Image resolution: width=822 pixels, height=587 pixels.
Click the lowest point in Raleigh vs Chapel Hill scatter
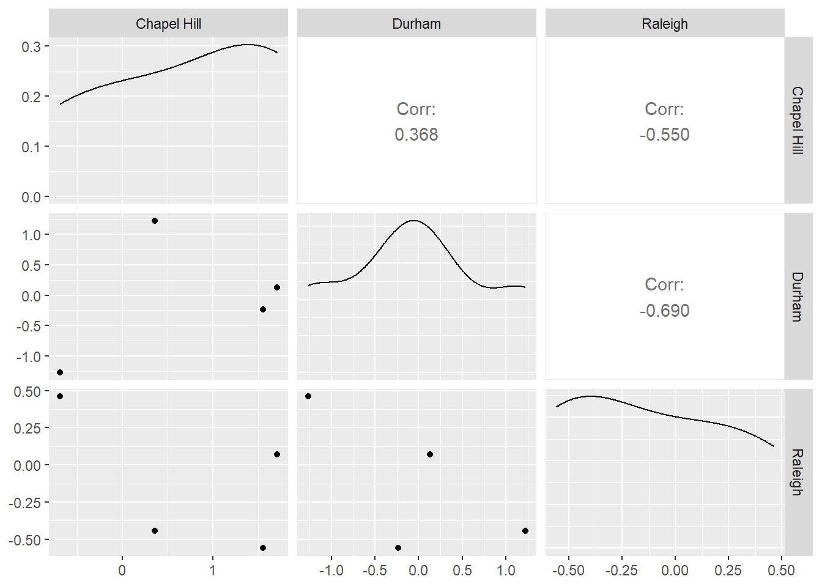263,548
